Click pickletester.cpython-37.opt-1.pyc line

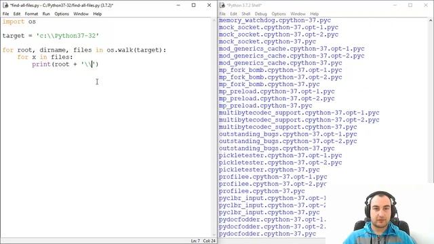click(280, 155)
